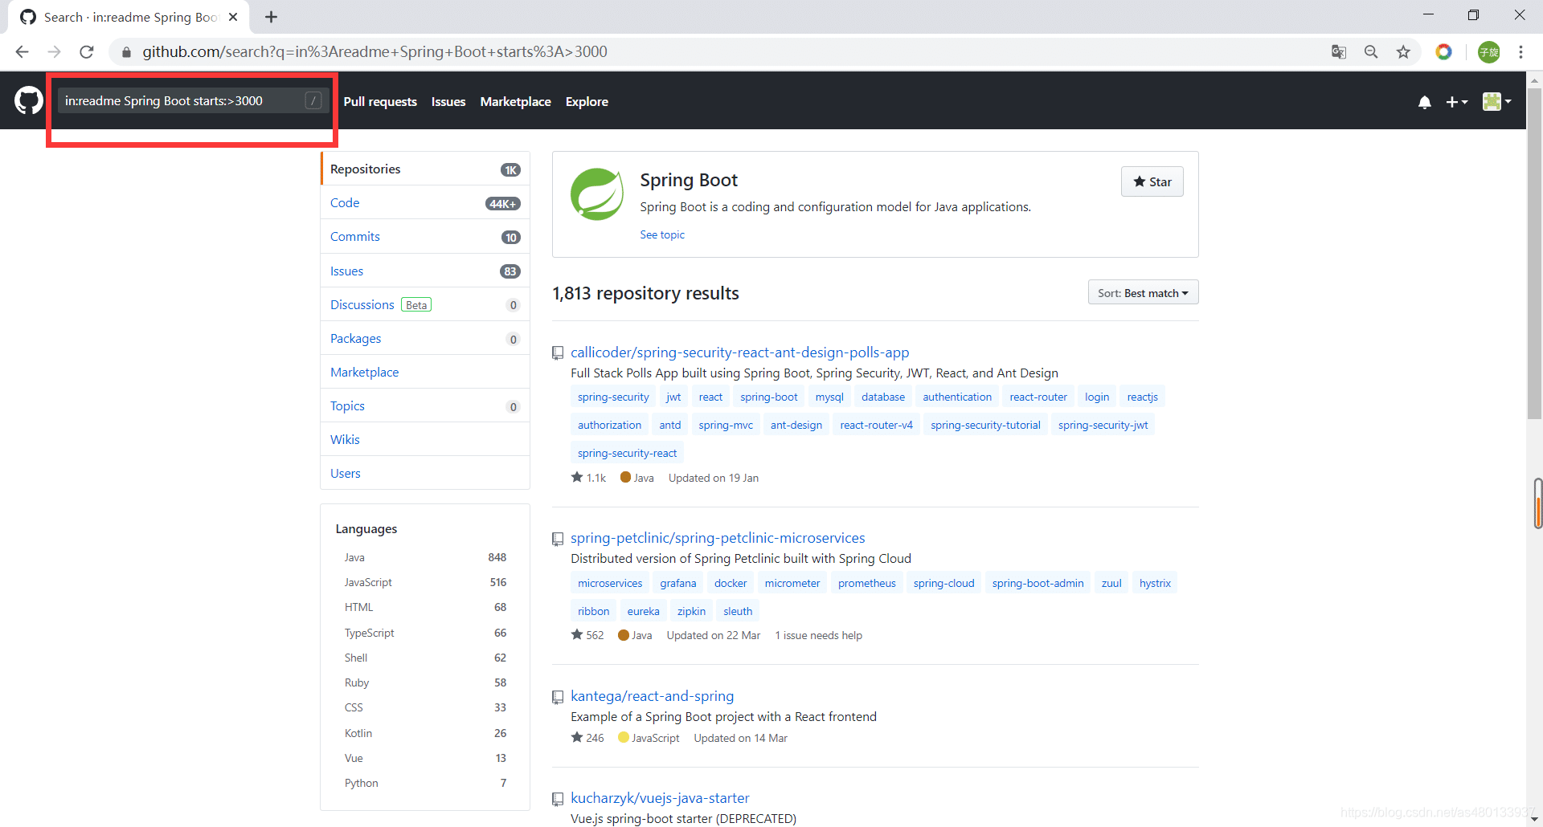This screenshot has width=1543, height=827.
Task: Click repo icon beside spring-petclinic-microservices
Action: coord(558,539)
